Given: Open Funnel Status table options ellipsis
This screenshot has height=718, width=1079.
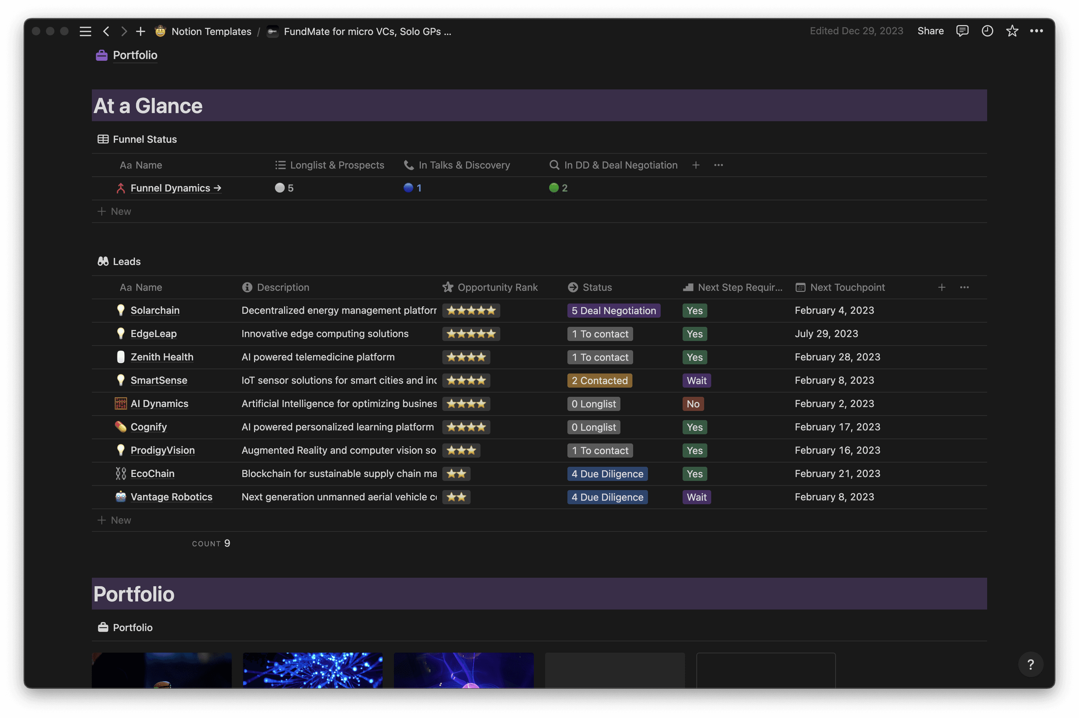Looking at the screenshot, I should [x=718, y=165].
